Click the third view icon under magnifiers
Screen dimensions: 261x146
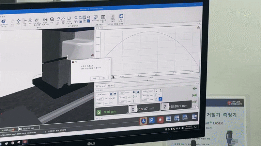[84, 21]
